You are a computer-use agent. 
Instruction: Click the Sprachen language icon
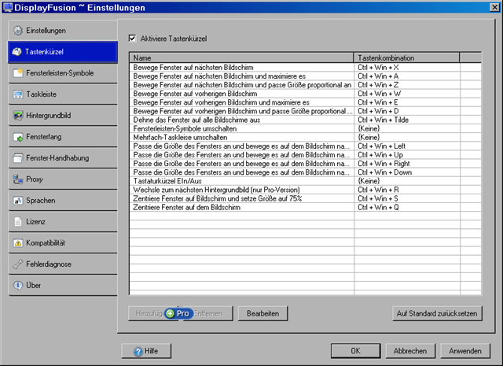(17, 201)
